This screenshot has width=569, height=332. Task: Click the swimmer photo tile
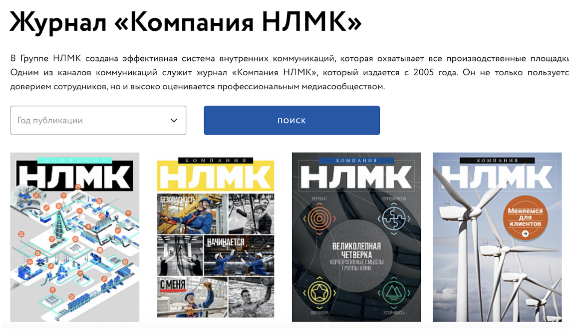pos(252,297)
